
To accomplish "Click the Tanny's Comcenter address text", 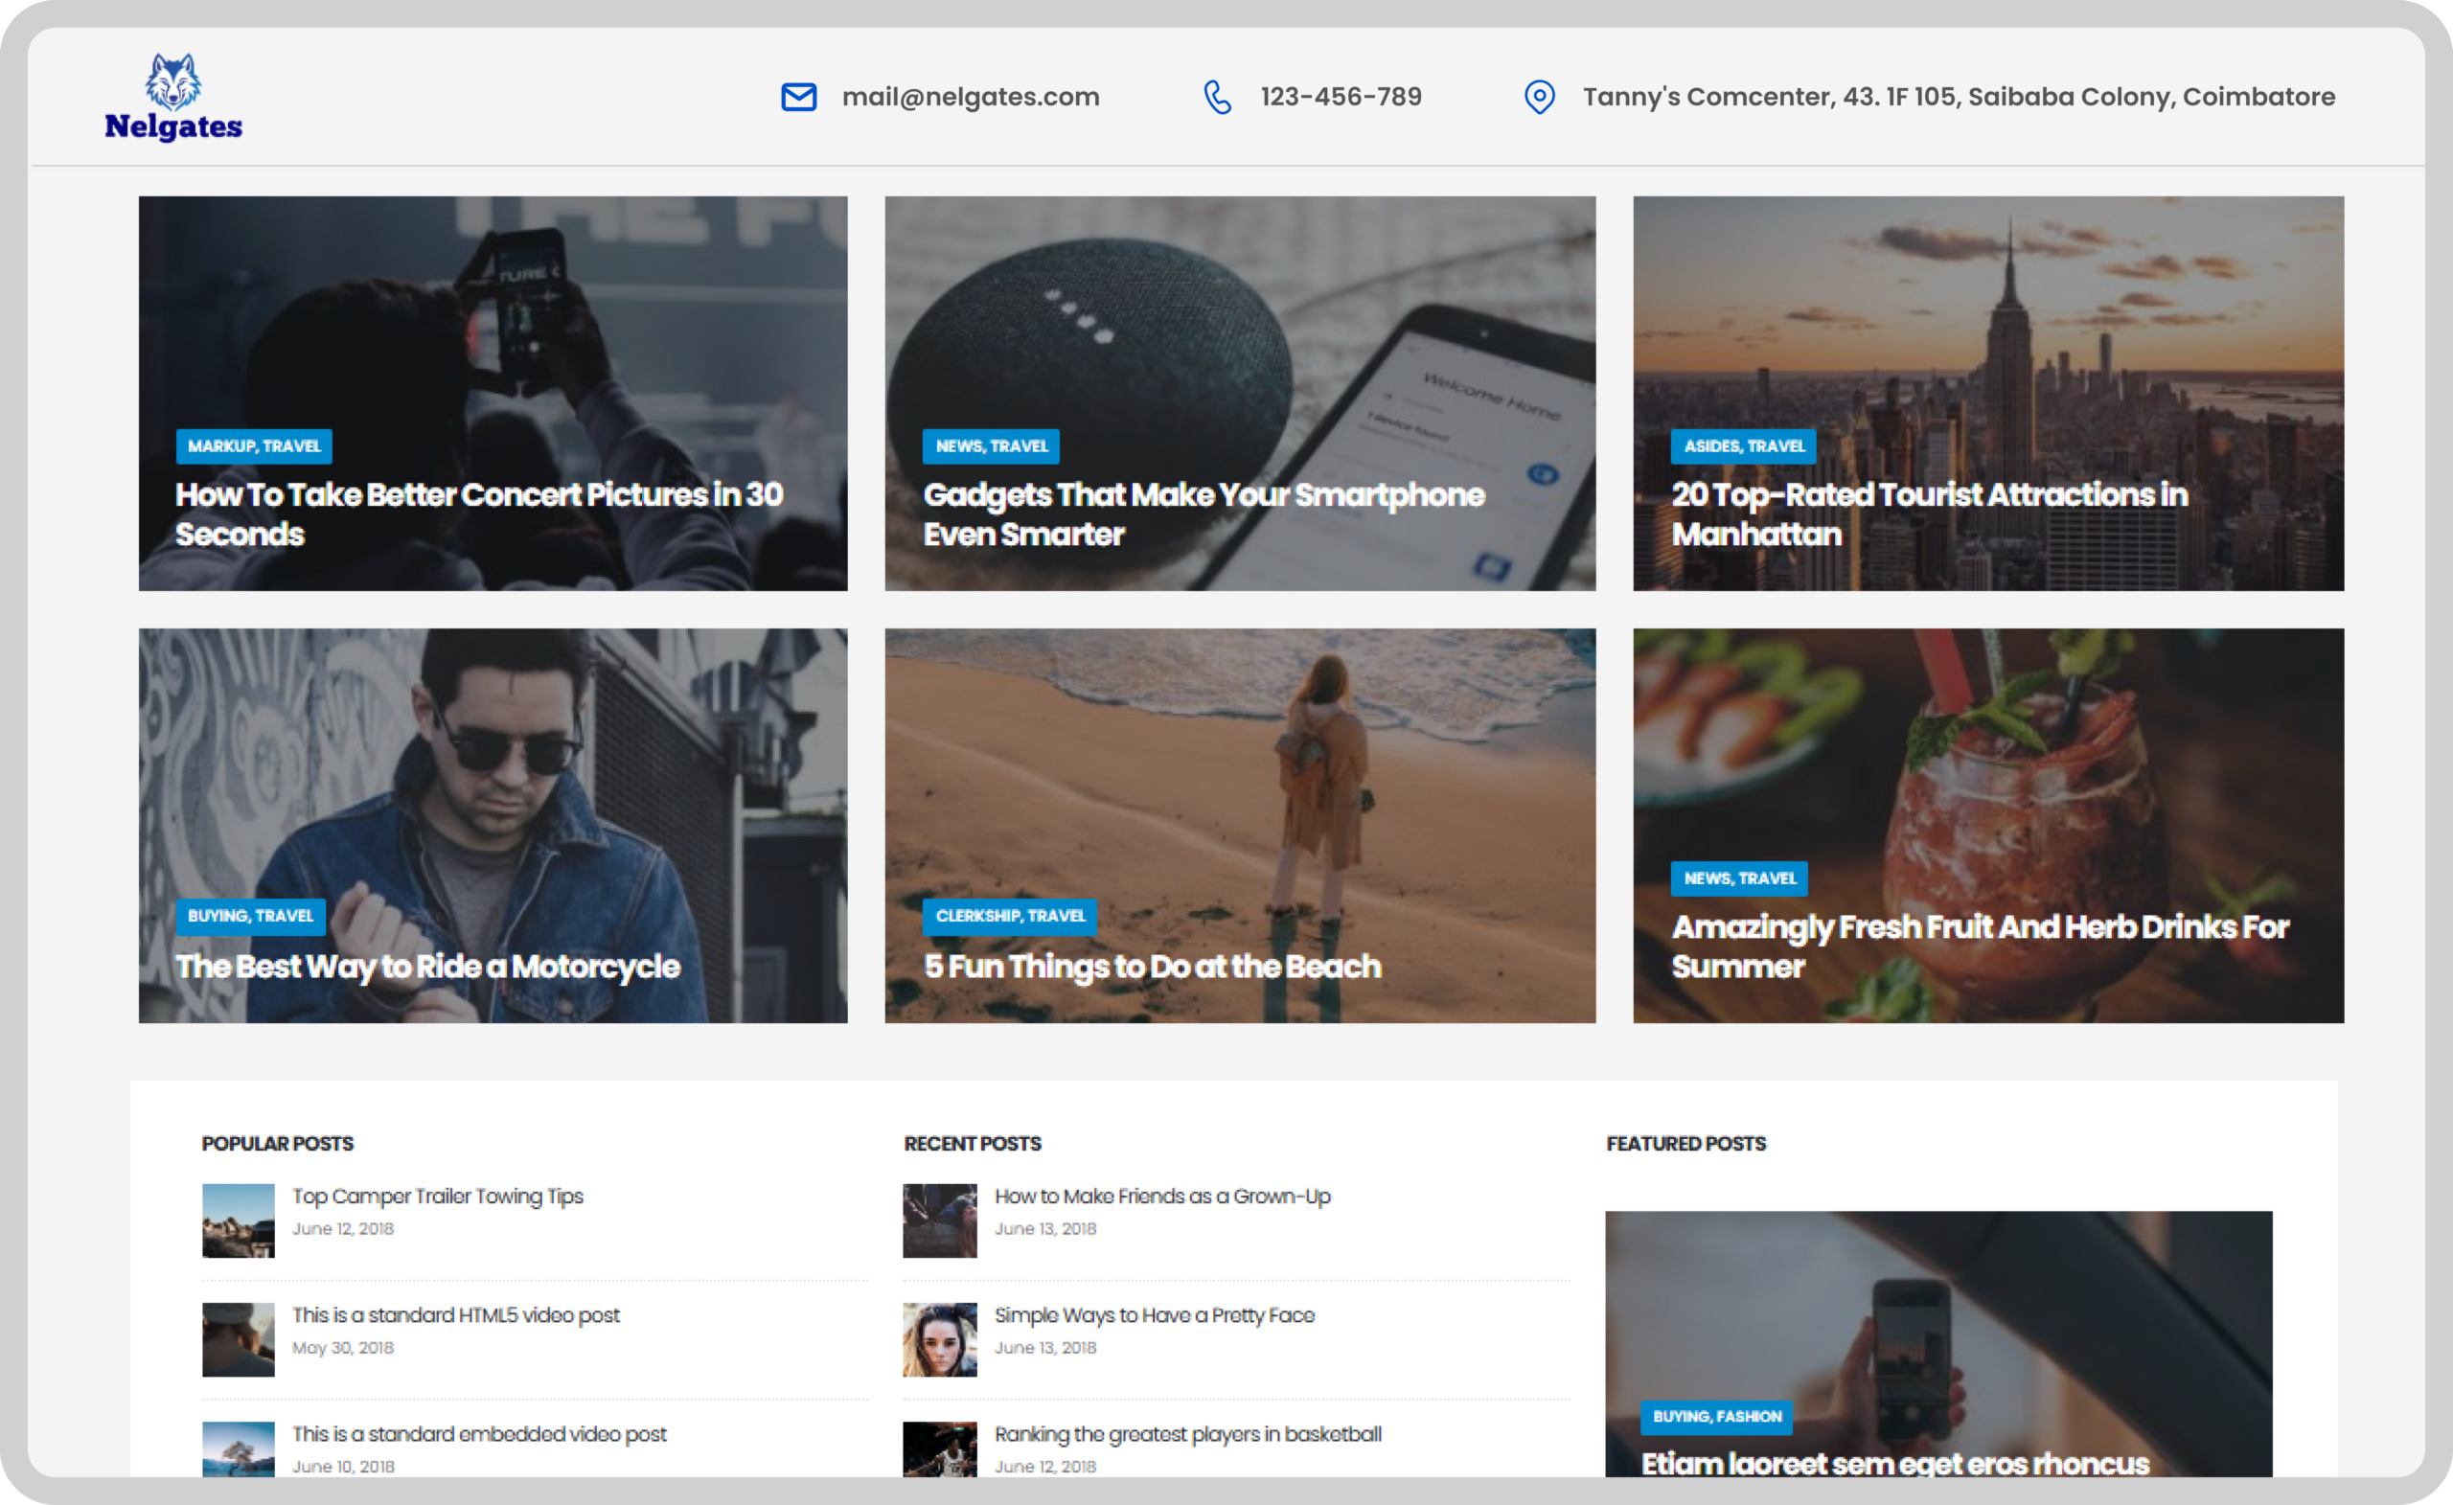I will [1959, 97].
